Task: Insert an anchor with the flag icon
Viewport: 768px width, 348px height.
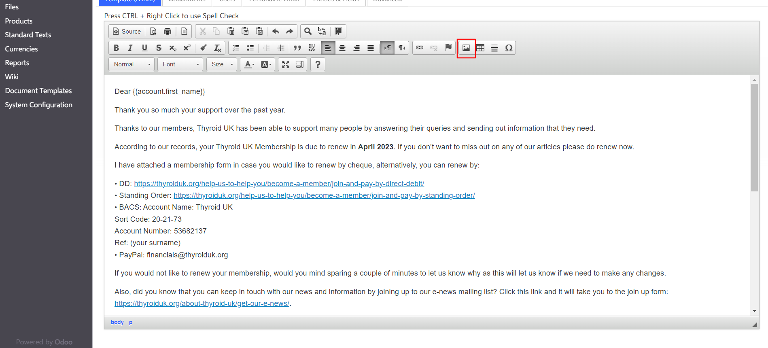Action: pyautogui.click(x=448, y=48)
